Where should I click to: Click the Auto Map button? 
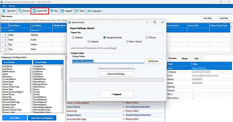[15, 118]
